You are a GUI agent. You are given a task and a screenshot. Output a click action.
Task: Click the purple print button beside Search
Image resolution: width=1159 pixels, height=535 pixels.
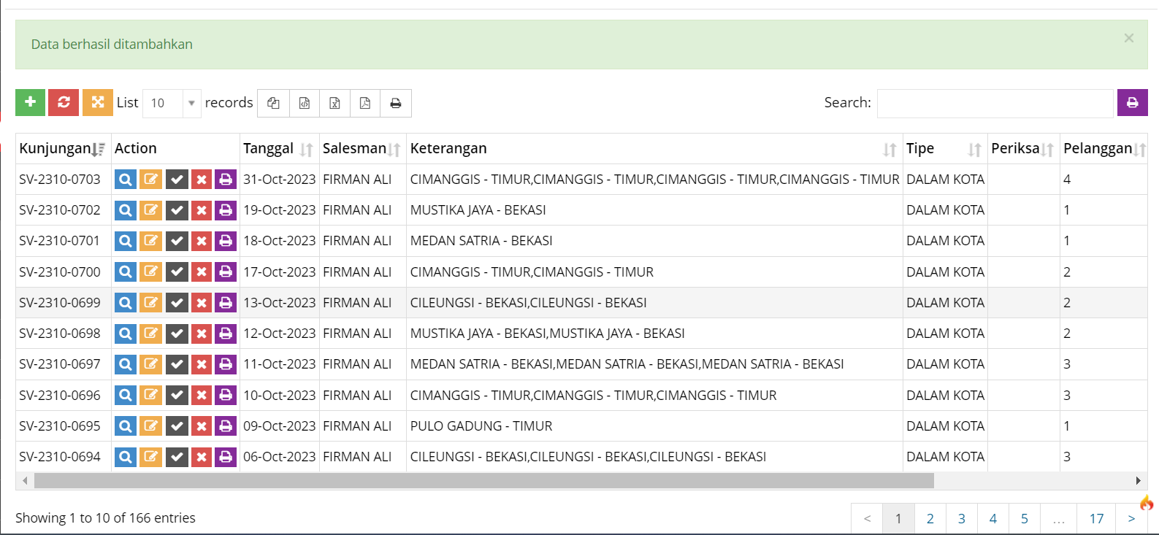1132,103
